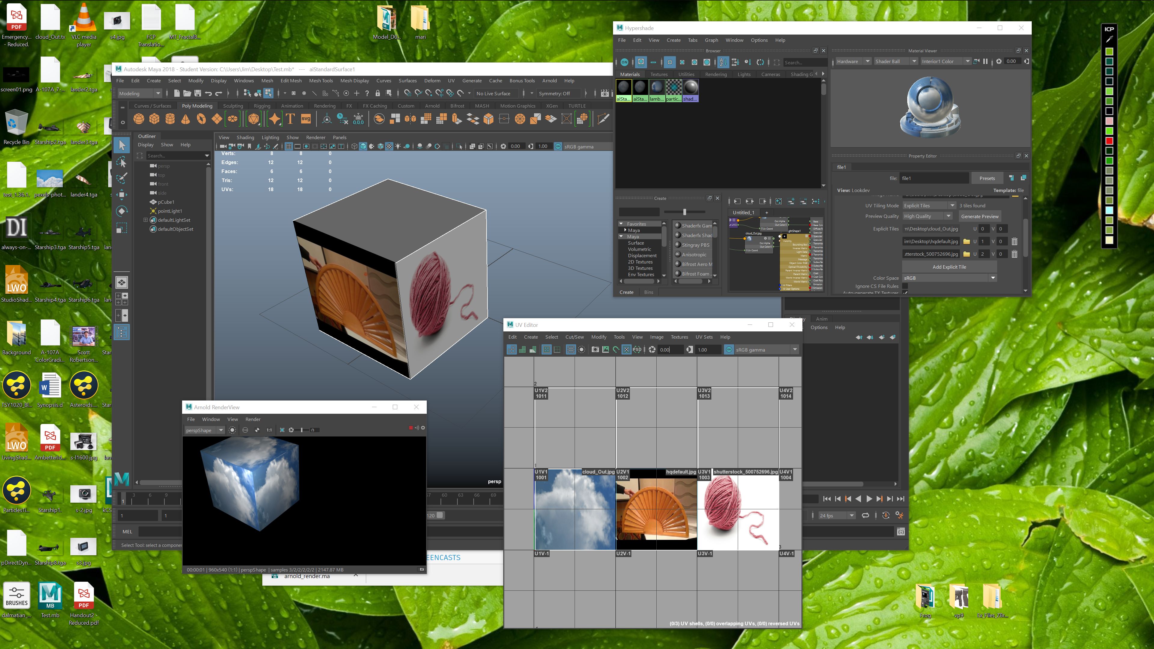1154x649 pixels.
Task: Open the Textures tab in Hypershade browser
Action: [x=658, y=74]
